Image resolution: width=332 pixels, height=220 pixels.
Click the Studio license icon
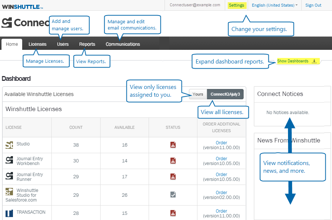pyautogui.click(x=9, y=145)
